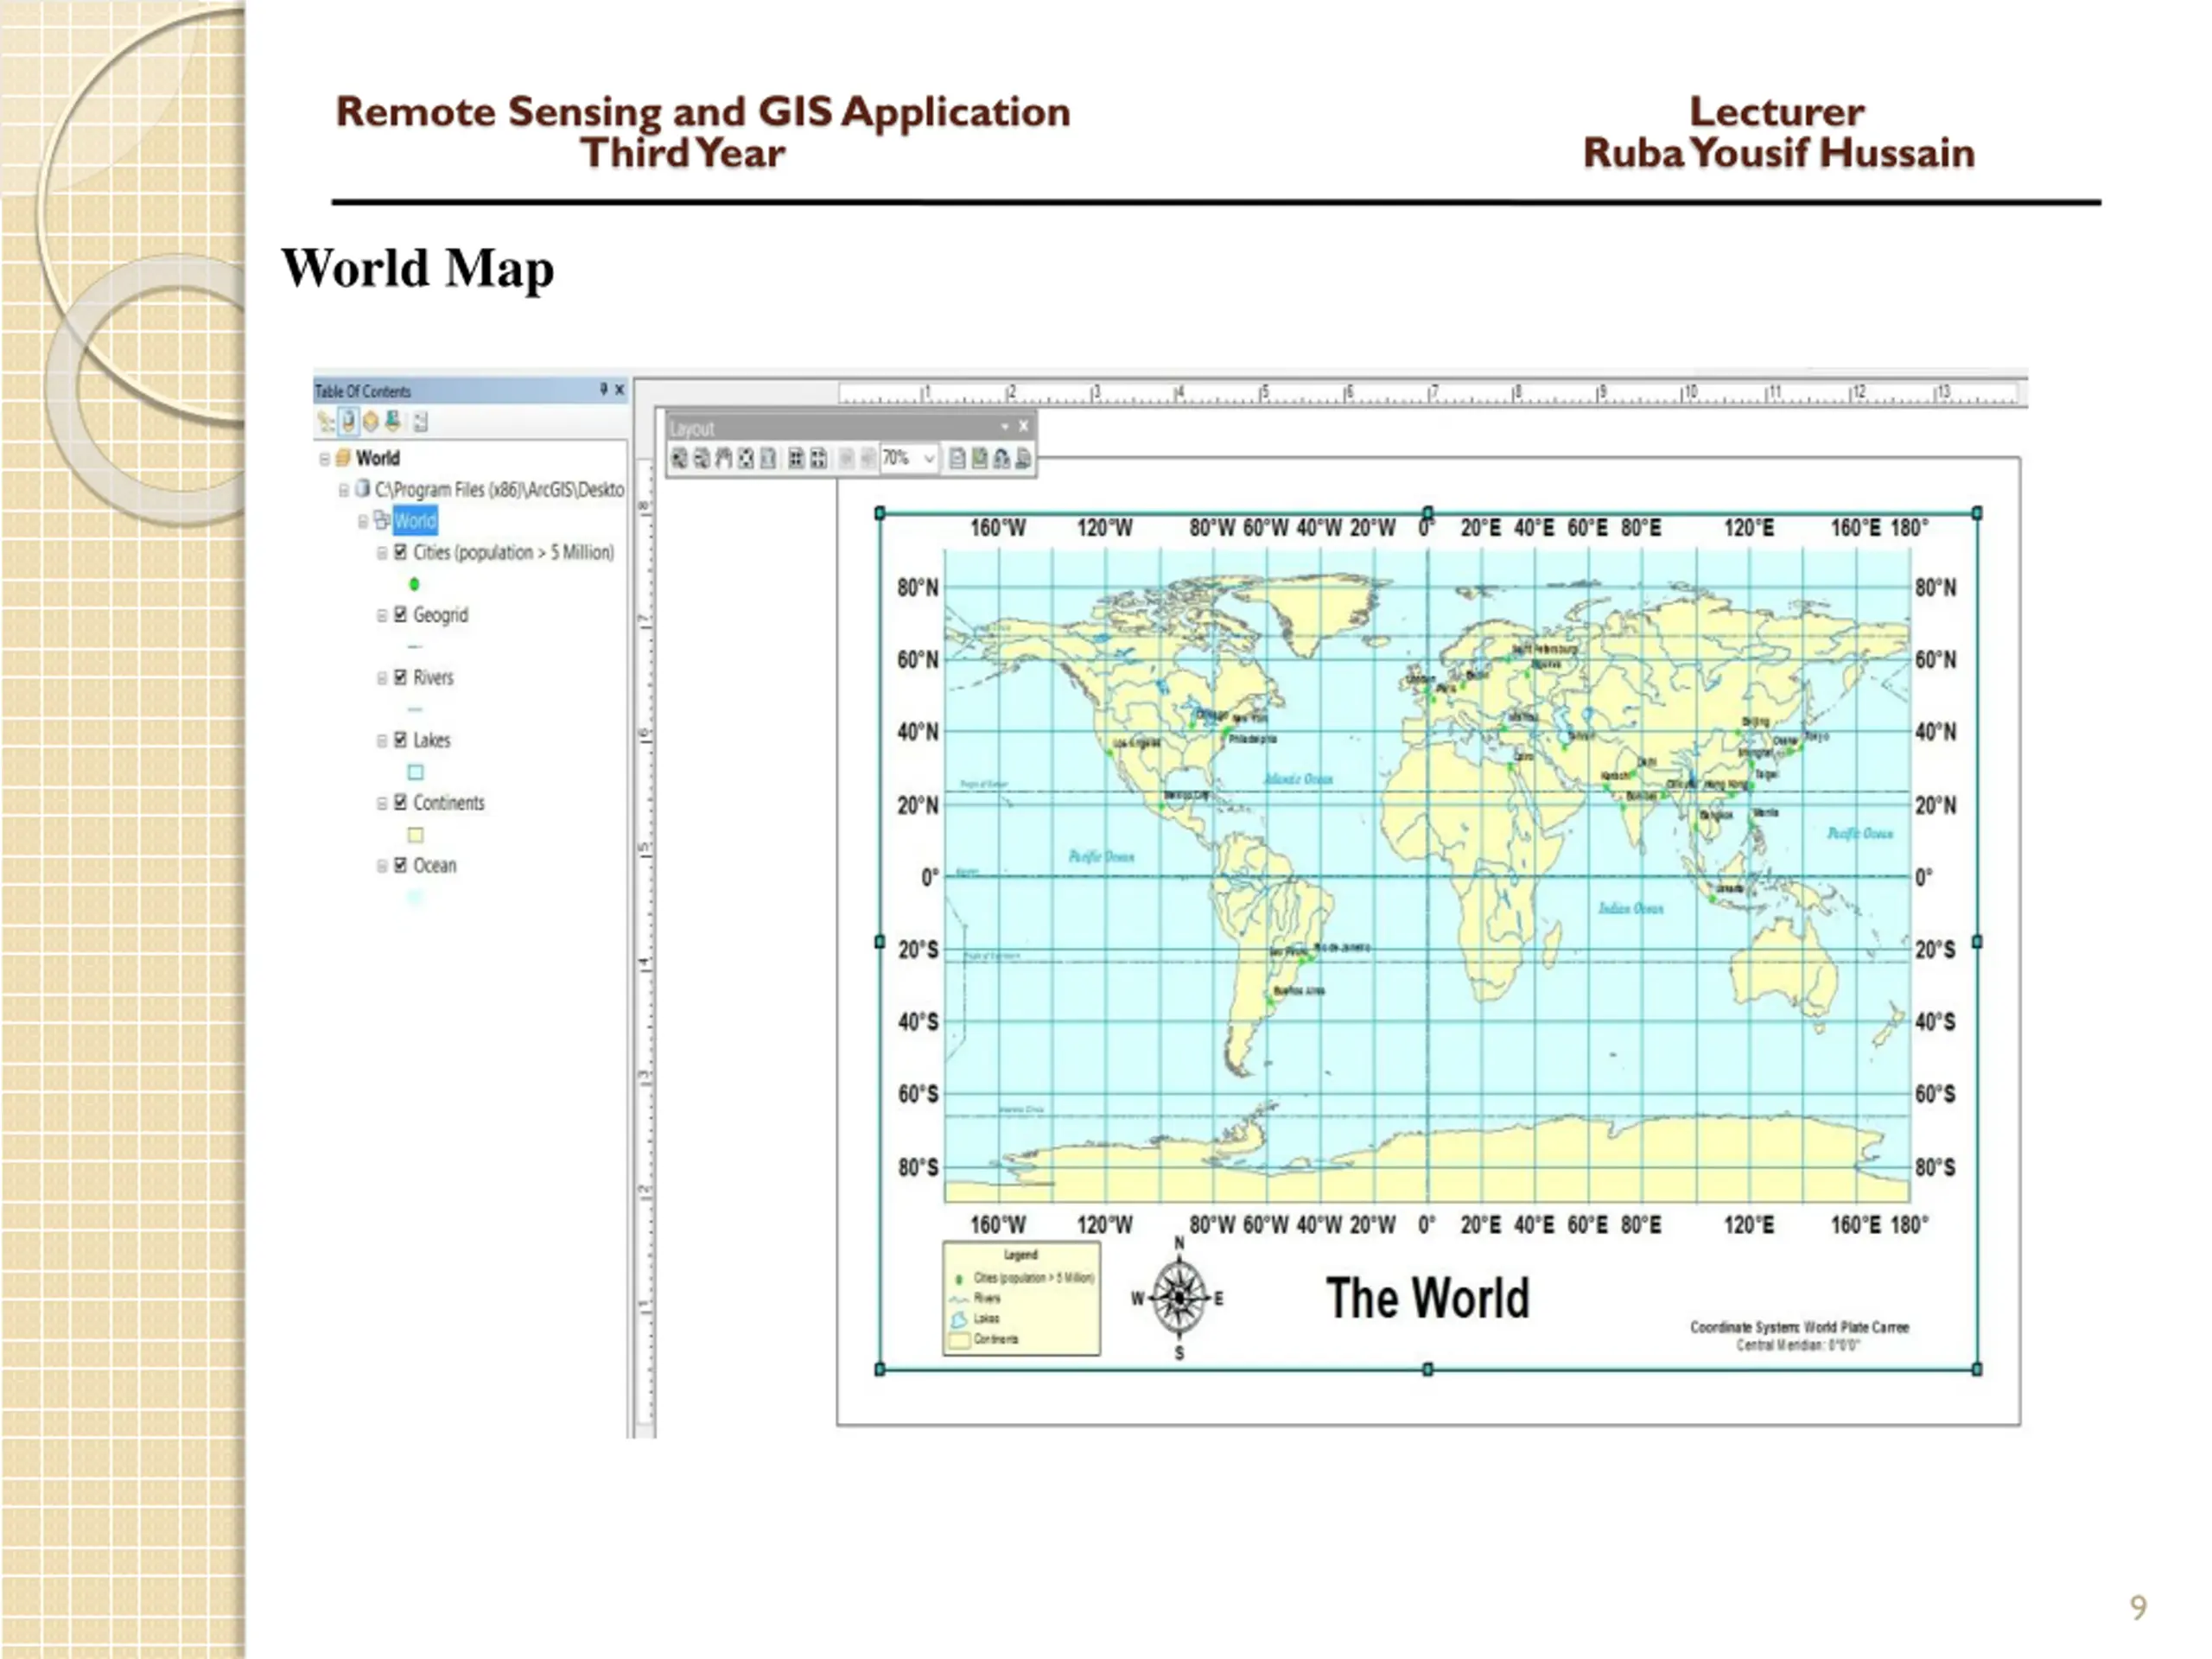This screenshot has width=2212, height=1659.
Task: Open Table Of Contents options icon
Action: coord(420,422)
